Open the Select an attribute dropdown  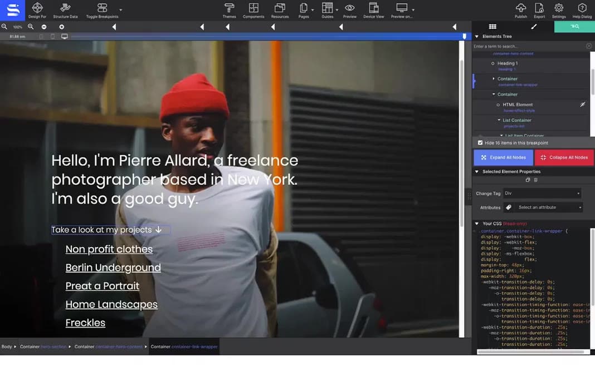click(549, 207)
